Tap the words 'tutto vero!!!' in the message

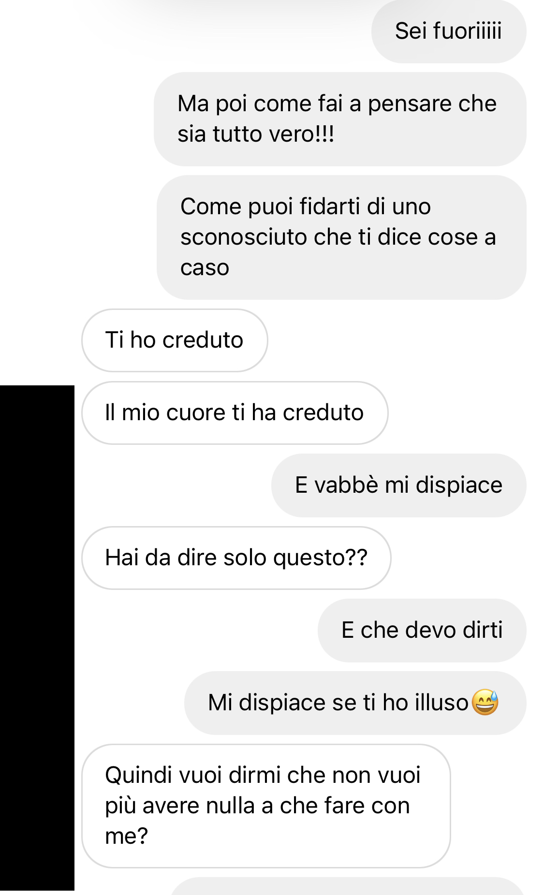coord(273,134)
